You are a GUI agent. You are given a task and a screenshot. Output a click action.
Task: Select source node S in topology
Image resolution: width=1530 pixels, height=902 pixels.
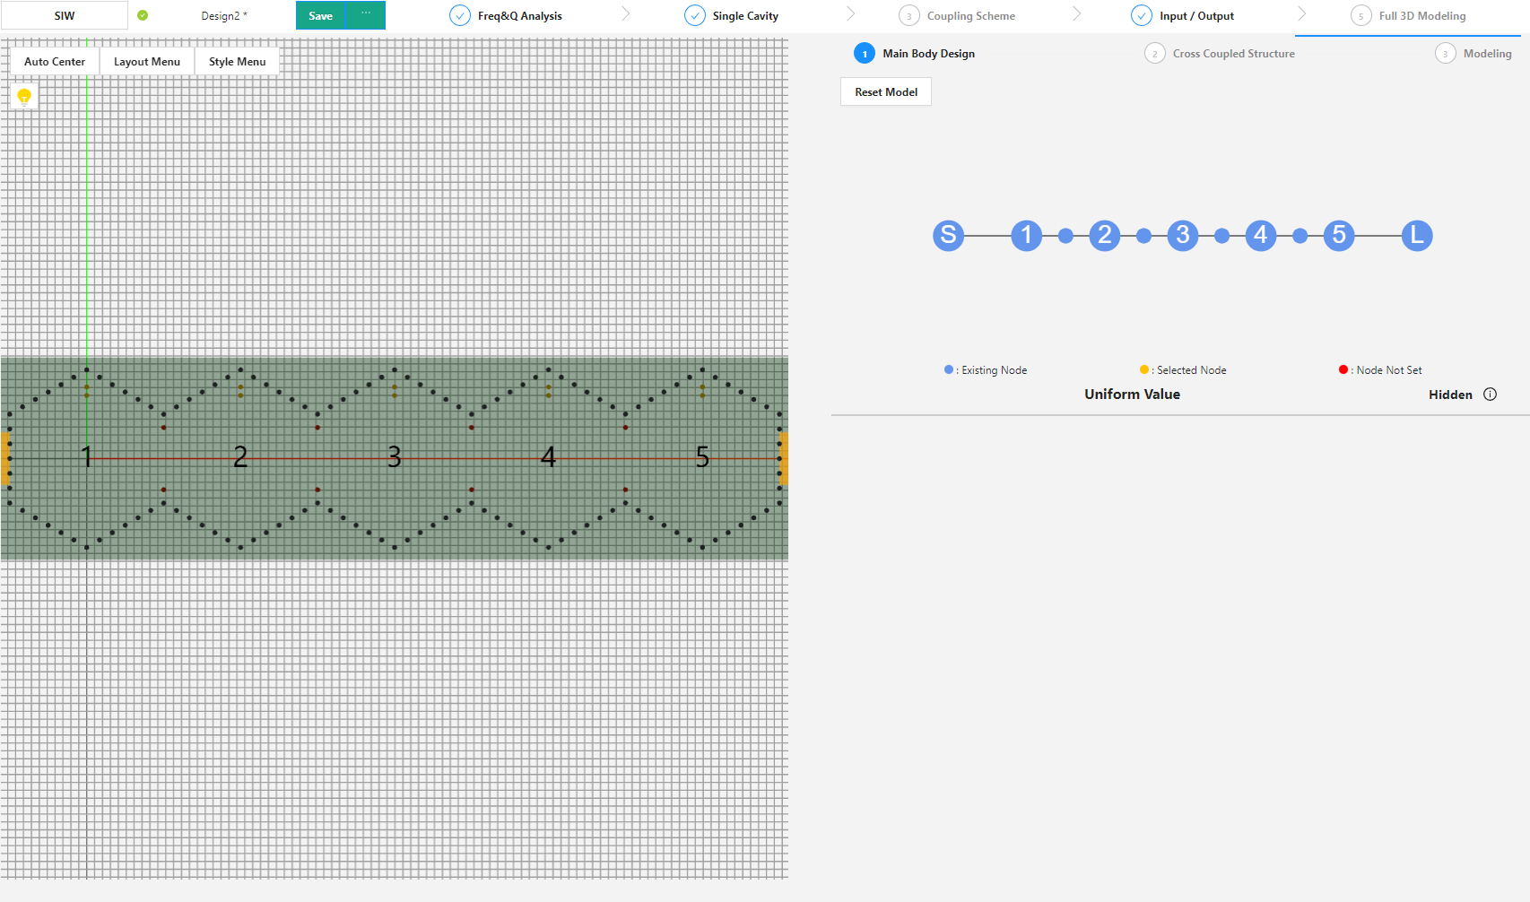tap(948, 236)
